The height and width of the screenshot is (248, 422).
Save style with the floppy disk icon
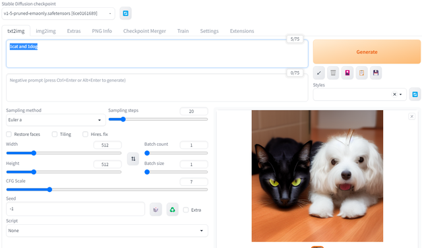pyautogui.click(x=376, y=73)
